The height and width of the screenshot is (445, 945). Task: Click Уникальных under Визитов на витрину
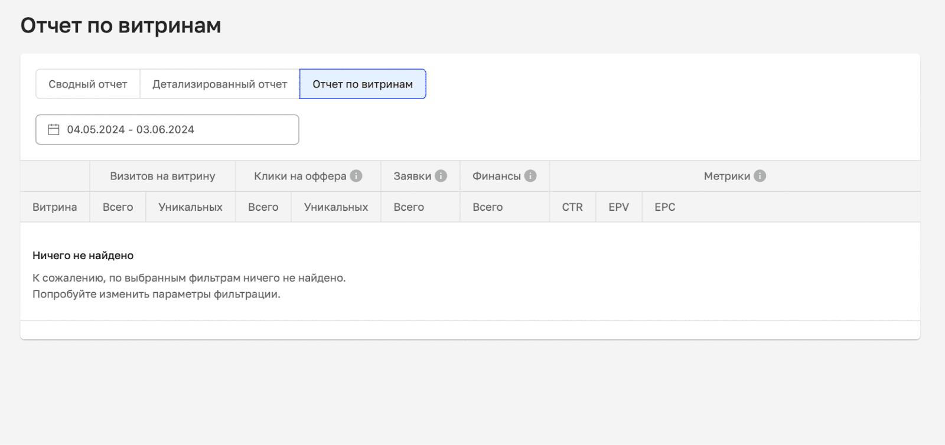pyautogui.click(x=190, y=207)
